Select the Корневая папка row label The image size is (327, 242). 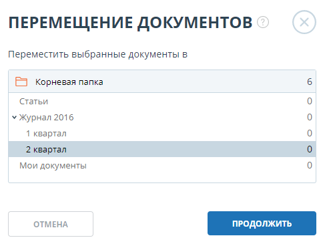tap(69, 82)
